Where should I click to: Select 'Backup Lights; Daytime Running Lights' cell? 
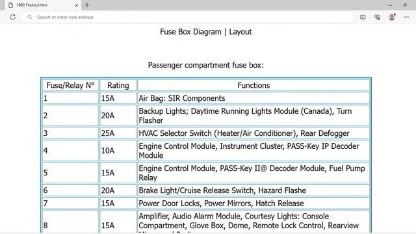click(x=253, y=116)
